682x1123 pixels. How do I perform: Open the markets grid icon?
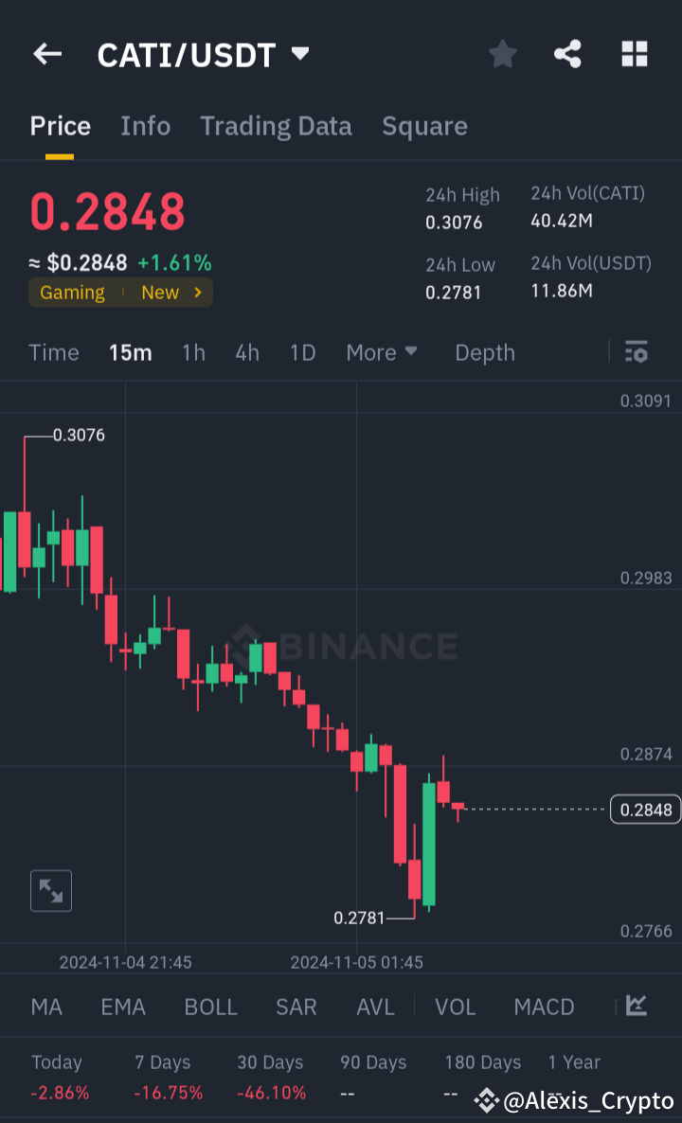[x=634, y=54]
